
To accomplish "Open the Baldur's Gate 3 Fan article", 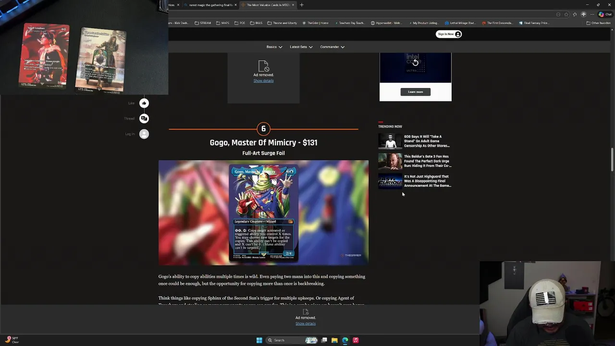I will (x=427, y=161).
